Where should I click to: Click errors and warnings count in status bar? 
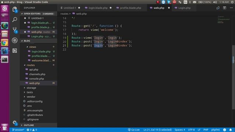click(32, 130)
